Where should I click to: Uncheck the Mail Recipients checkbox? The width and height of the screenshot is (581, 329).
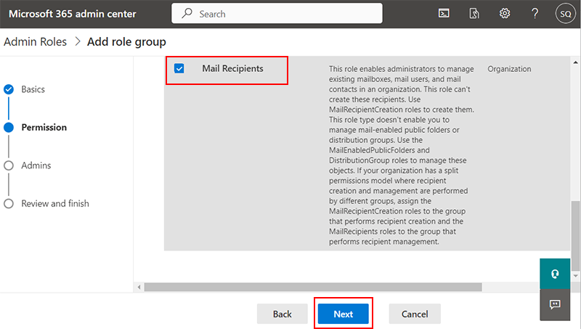click(x=179, y=68)
